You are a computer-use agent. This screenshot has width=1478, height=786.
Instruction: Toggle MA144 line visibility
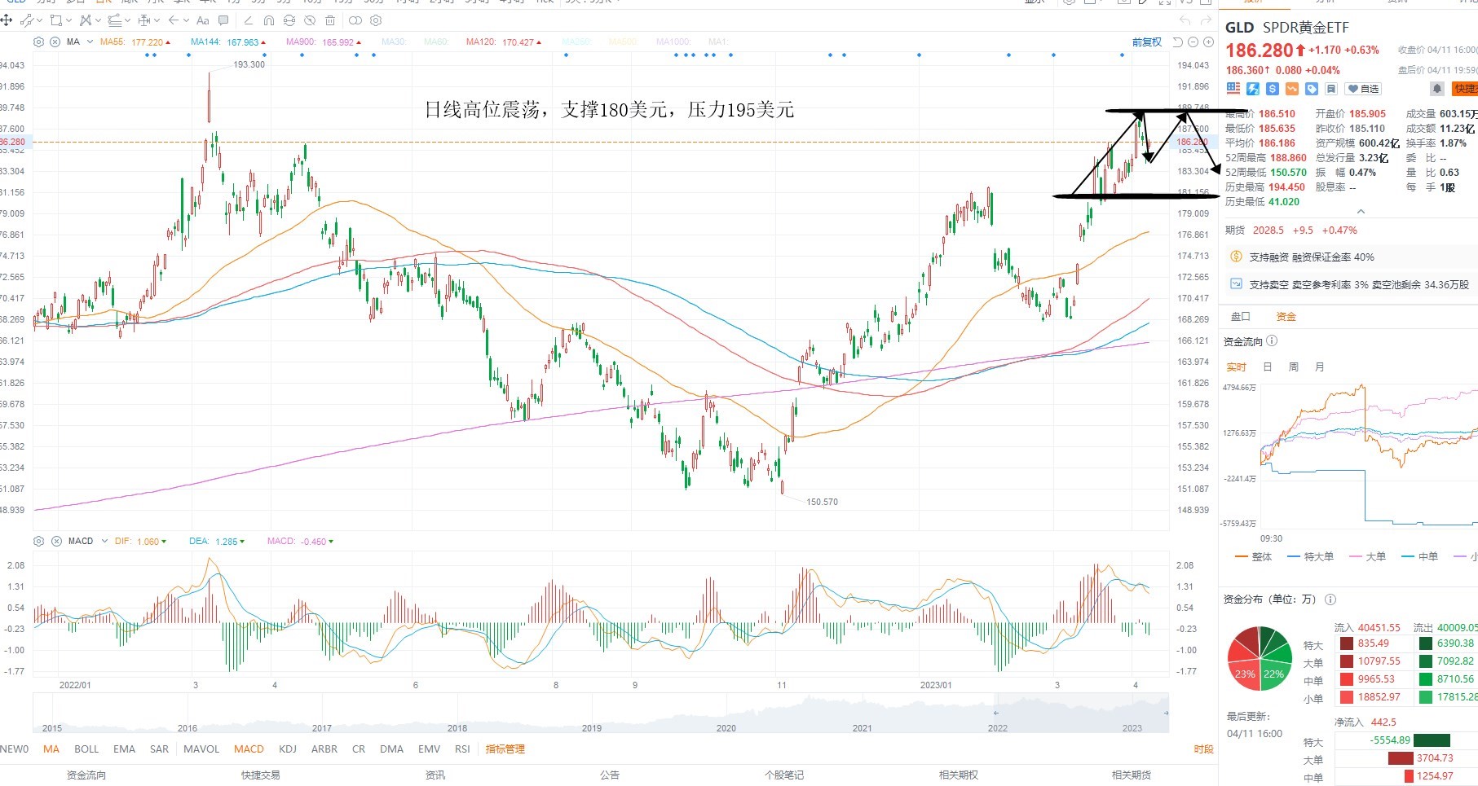(x=228, y=42)
